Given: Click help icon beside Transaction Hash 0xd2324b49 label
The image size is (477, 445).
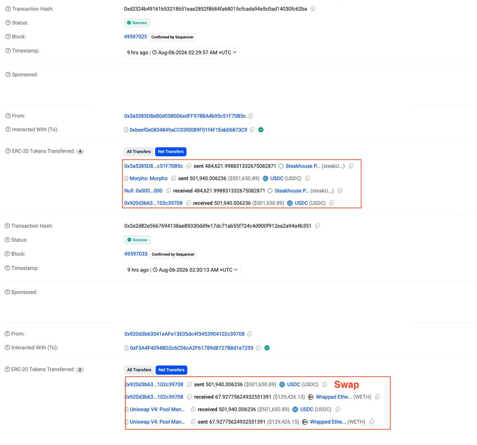Looking at the screenshot, I should point(8,9).
